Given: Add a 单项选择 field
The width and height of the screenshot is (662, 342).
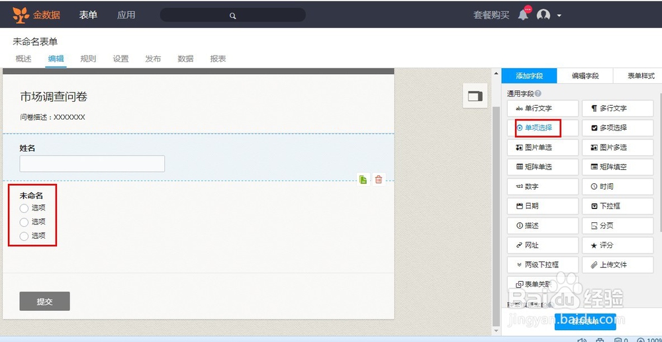Looking at the screenshot, I should point(543,128).
